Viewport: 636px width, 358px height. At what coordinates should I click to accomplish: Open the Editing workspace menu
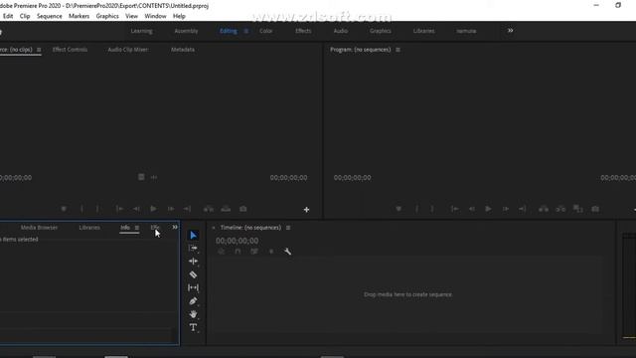click(246, 31)
